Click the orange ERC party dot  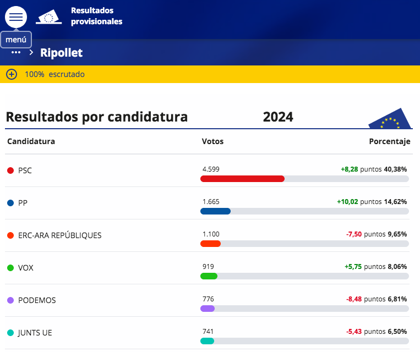click(10, 235)
